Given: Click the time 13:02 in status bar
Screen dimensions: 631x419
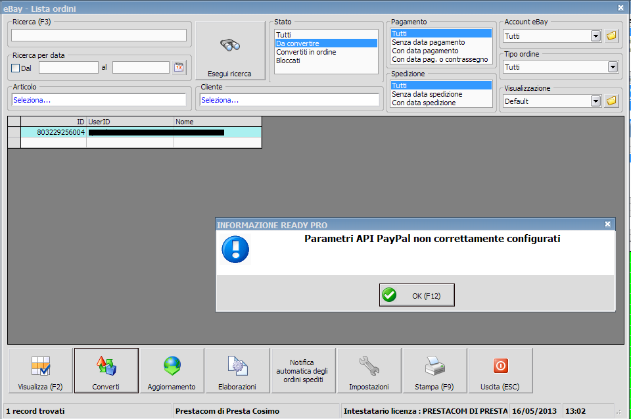Looking at the screenshot, I should [576, 411].
